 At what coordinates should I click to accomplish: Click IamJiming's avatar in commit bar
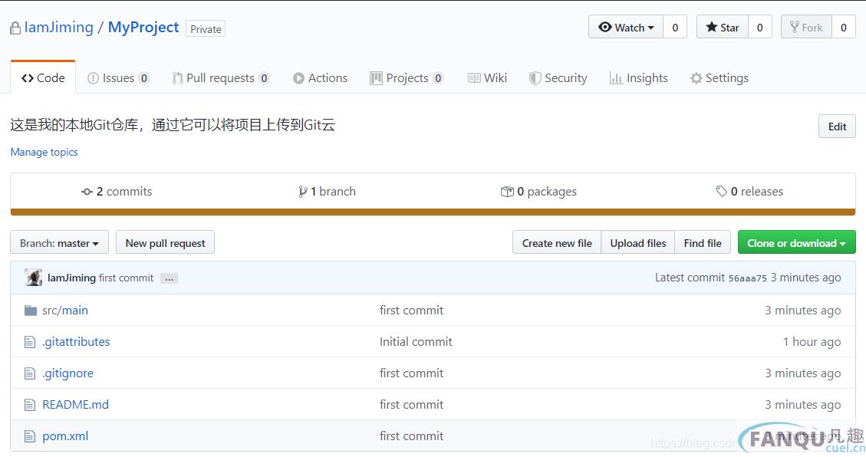click(34, 278)
